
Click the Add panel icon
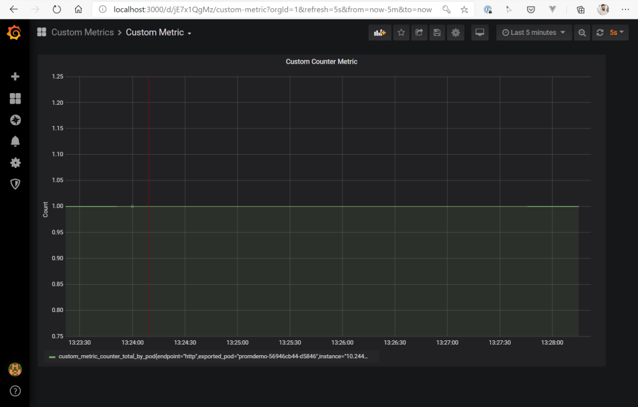(x=379, y=32)
